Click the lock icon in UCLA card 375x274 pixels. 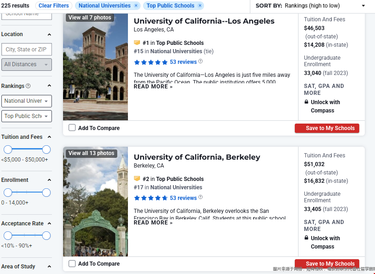tap(306, 102)
